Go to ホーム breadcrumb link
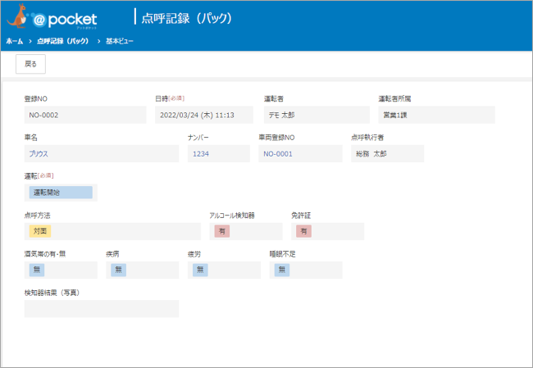533x368 pixels. 15,41
